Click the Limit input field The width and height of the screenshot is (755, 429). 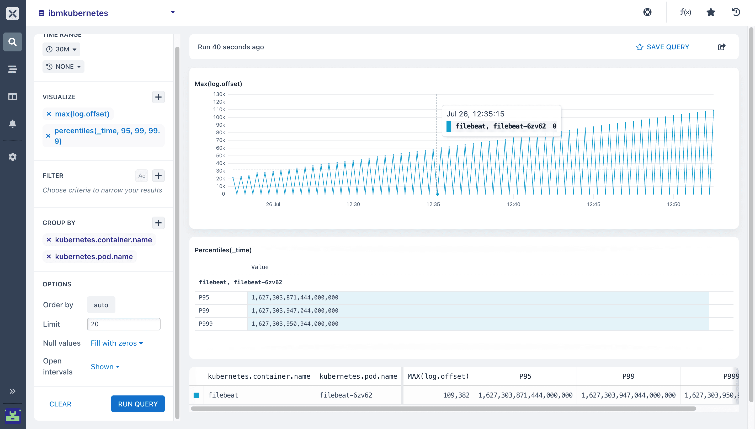[124, 324]
